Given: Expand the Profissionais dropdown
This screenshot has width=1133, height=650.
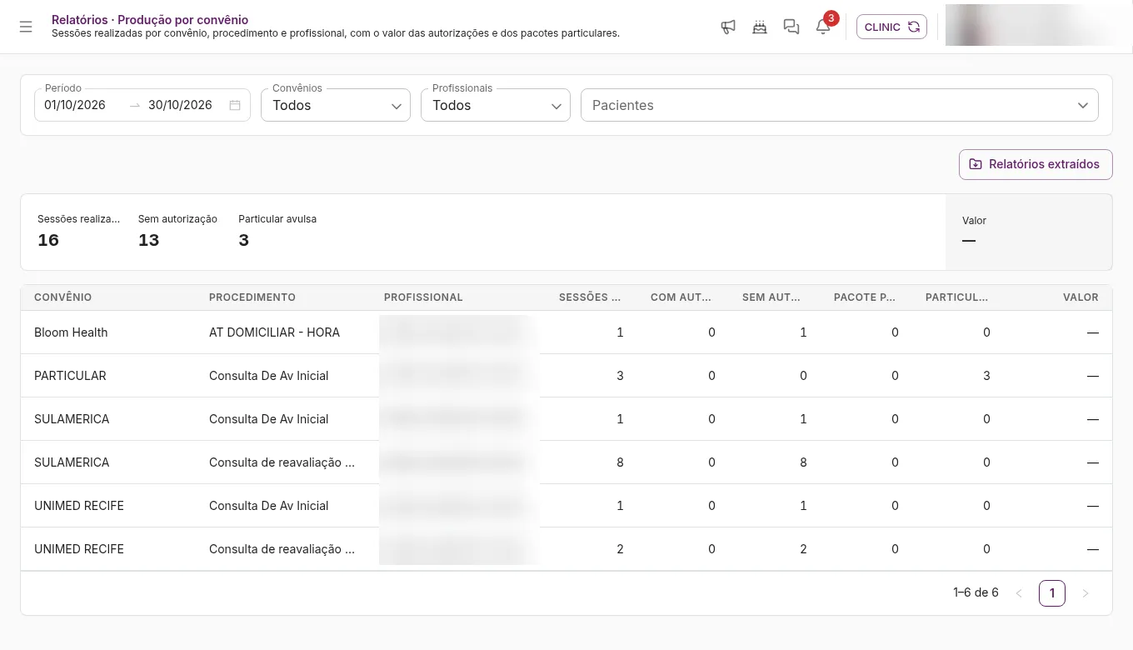Looking at the screenshot, I should 496,105.
